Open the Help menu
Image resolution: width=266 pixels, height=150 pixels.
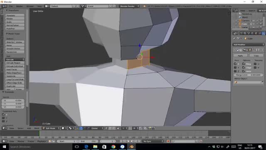[x=39, y=6]
